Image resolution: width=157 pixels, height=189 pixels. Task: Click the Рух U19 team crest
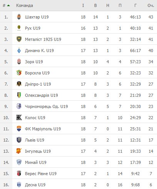tap(19, 28)
